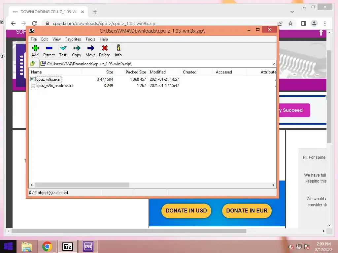Open Chrome three-dot menu
The image size is (338, 253).
(325, 23)
